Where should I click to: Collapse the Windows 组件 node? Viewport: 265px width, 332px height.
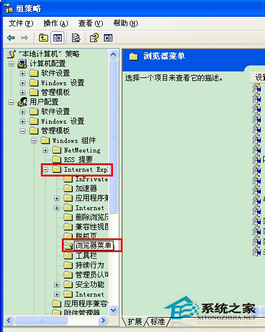tap(34, 140)
